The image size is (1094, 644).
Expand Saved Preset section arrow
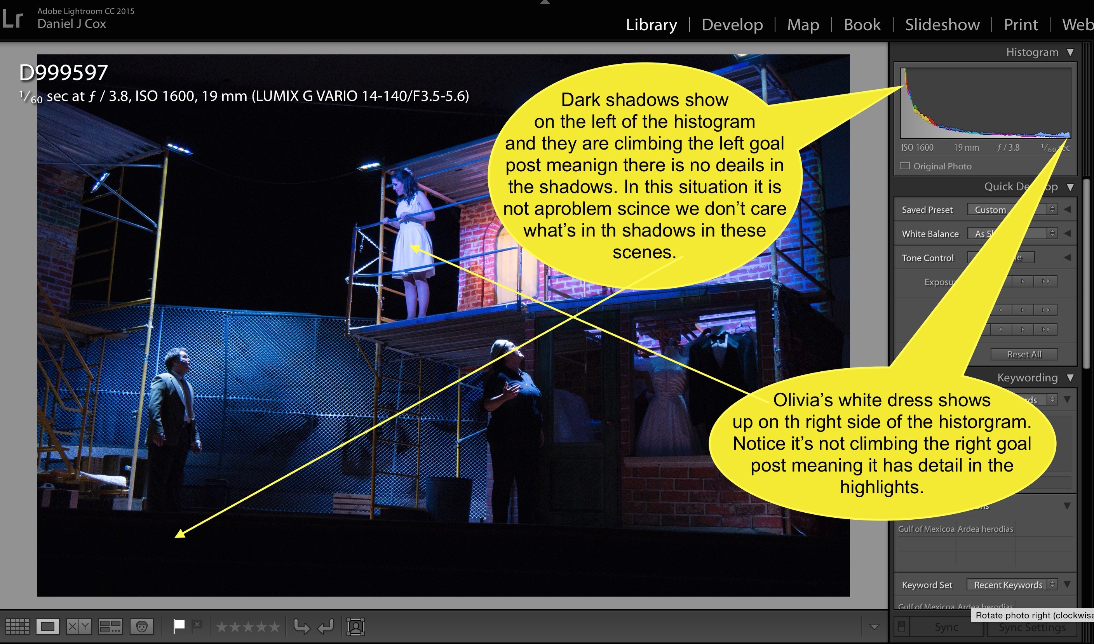1068,209
